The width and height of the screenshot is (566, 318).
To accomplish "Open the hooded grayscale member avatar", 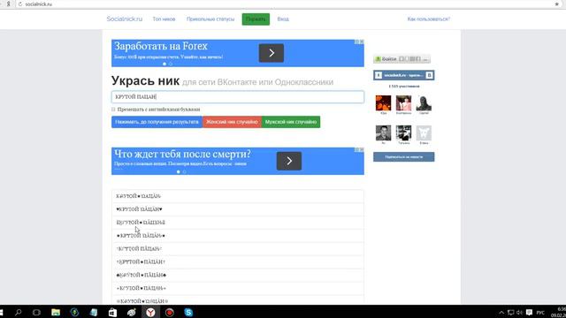I will (424, 102).
